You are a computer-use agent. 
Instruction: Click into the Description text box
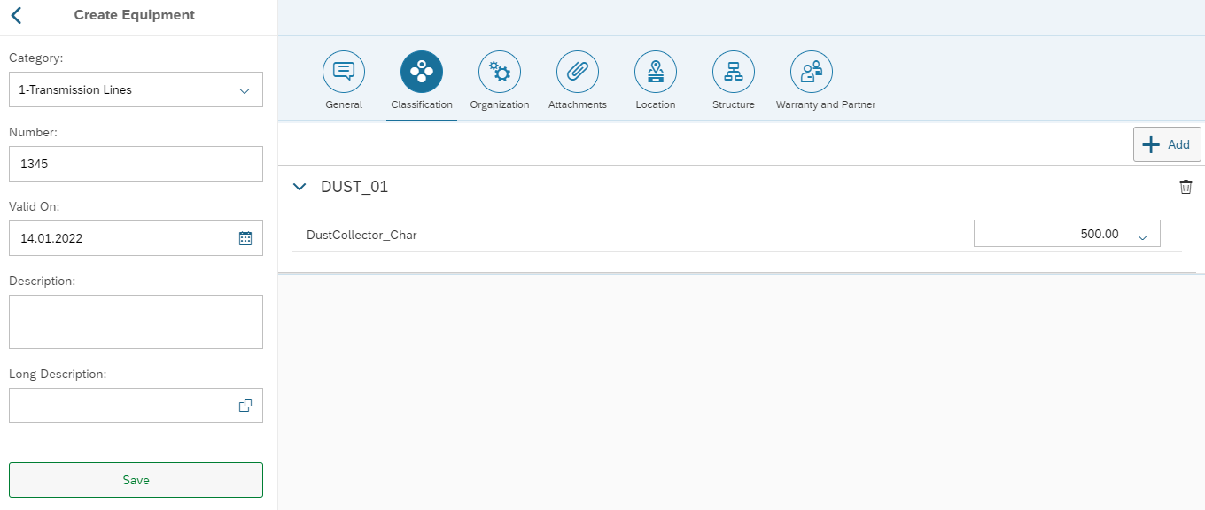[x=136, y=321]
